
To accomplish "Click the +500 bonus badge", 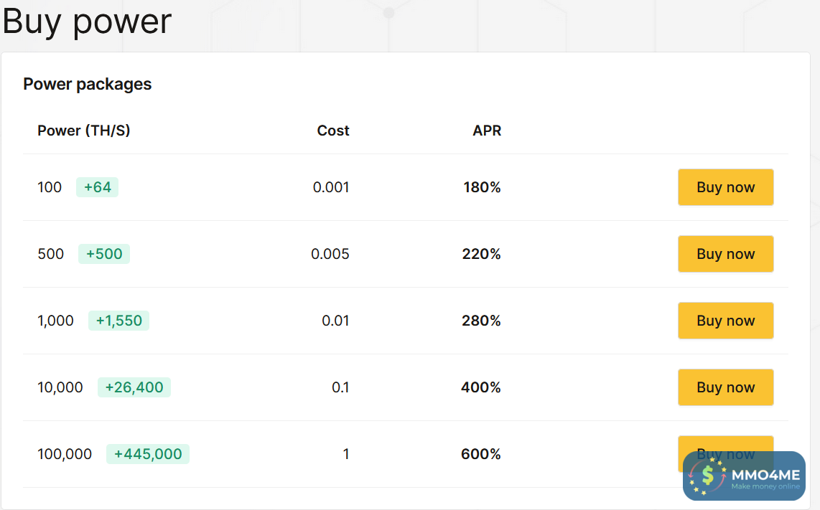I will coord(104,254).
